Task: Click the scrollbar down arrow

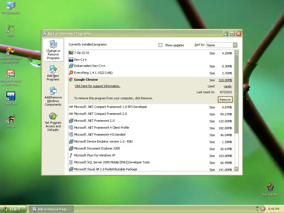Action: [x=236, y=169]
